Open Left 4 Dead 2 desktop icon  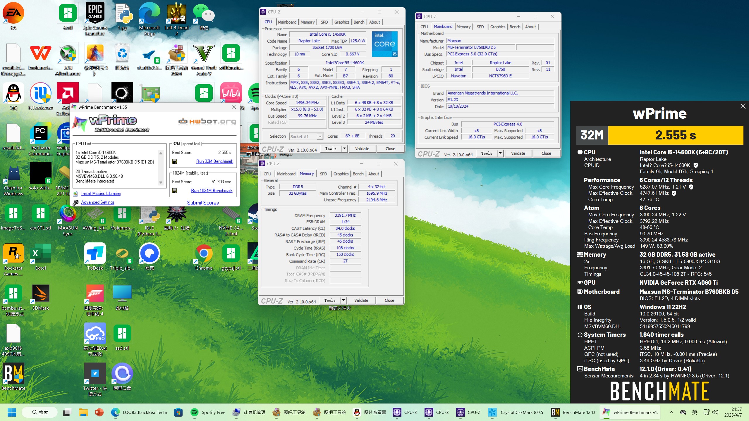coord(176,19)
